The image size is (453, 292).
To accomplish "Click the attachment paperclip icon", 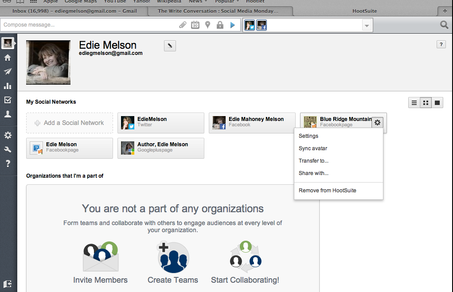I will click(183, 25).
